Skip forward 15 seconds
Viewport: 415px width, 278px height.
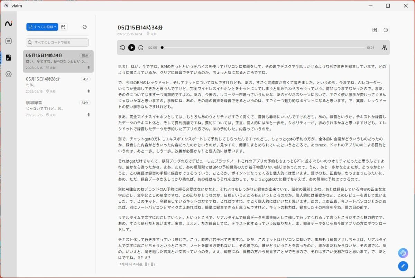click(141, 48)
